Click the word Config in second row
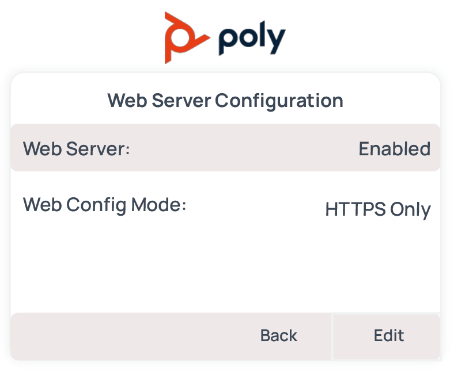This screenshot has width=454, height=371. click(x=93, y=205)
